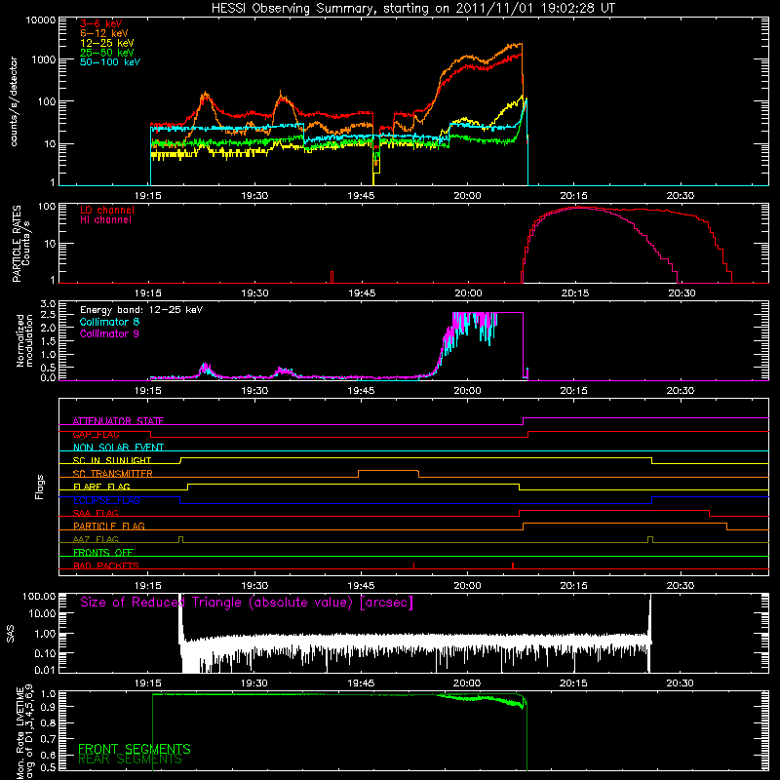Click the NON_SOLAR_EVENT flag label
Viewport: 780px width, 780px height.
click(118, 448)
